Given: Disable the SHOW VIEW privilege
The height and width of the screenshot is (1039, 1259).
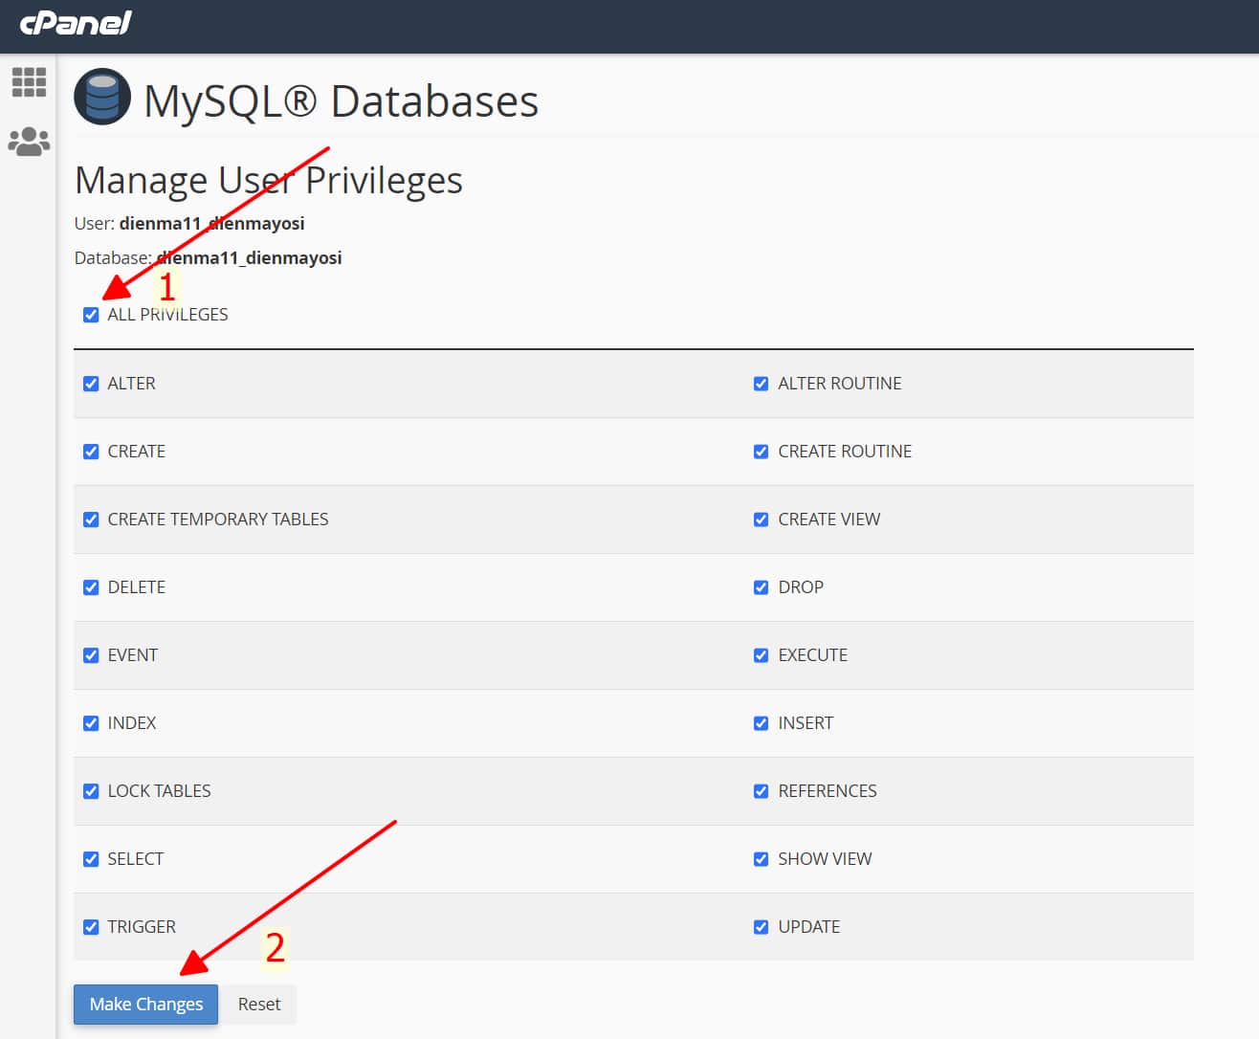Looking at the screenshot, I should tap(761, 858).
